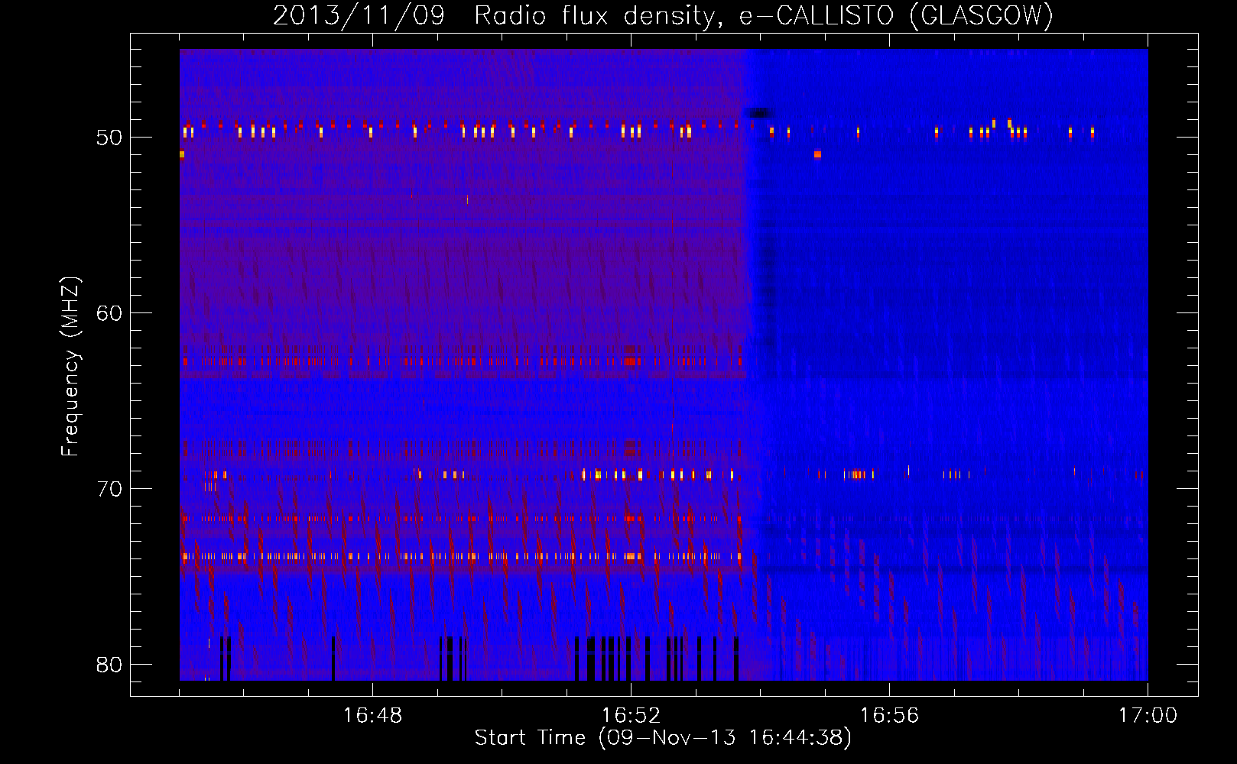Viewport: 1237px width, 764px height.
Task: Click the 17:00 time tick label
Action: coord(1148,716)
